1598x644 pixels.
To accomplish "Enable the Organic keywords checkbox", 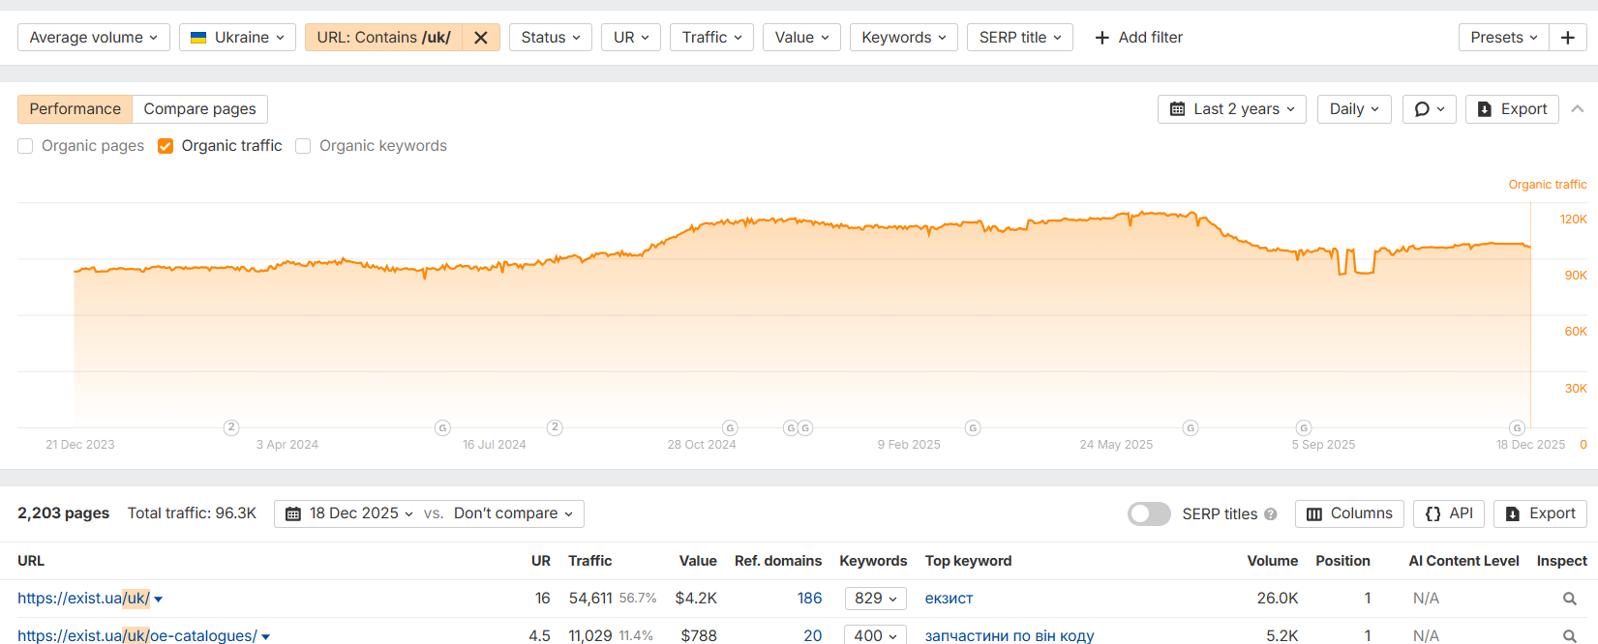I will pyautogui.click(x=303, y=146).
